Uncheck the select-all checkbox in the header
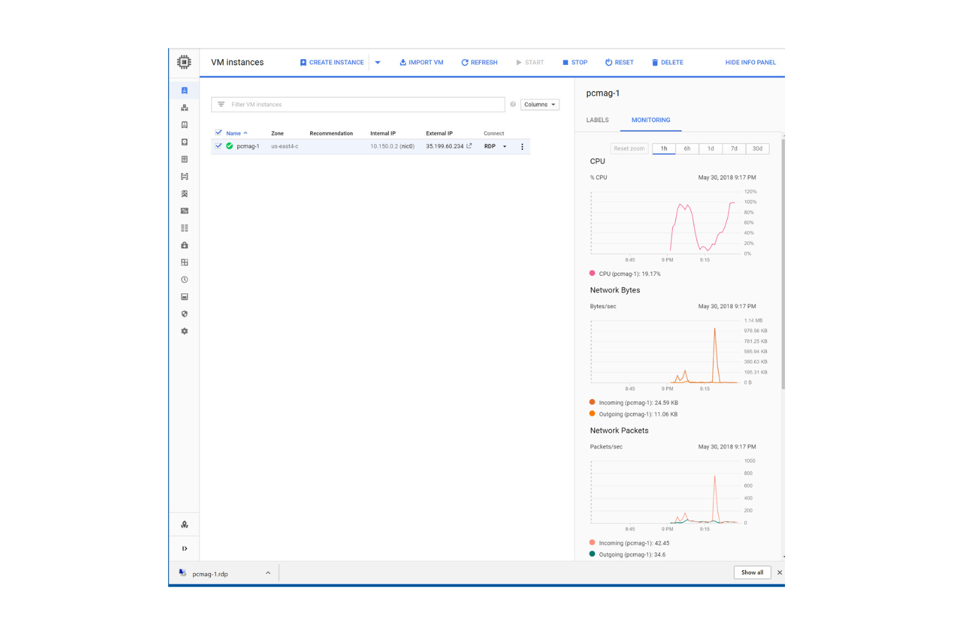 (x=219, y=133)
